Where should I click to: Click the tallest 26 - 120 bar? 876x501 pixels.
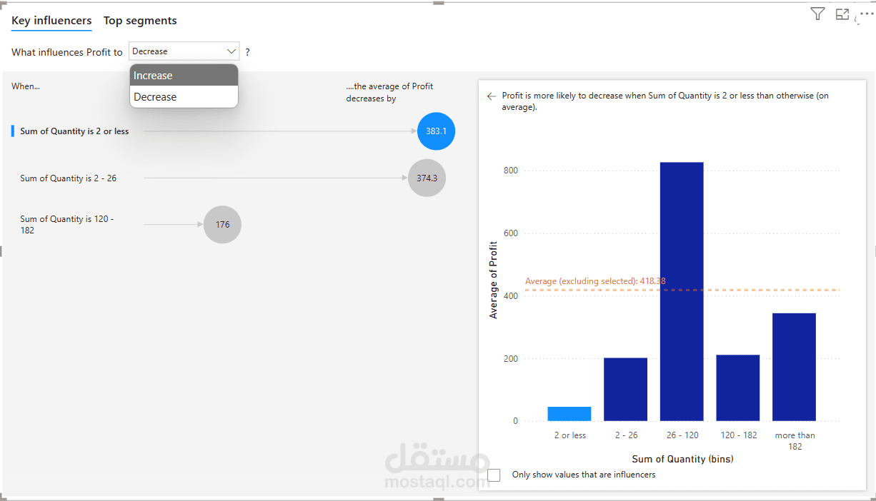[682, 292]
